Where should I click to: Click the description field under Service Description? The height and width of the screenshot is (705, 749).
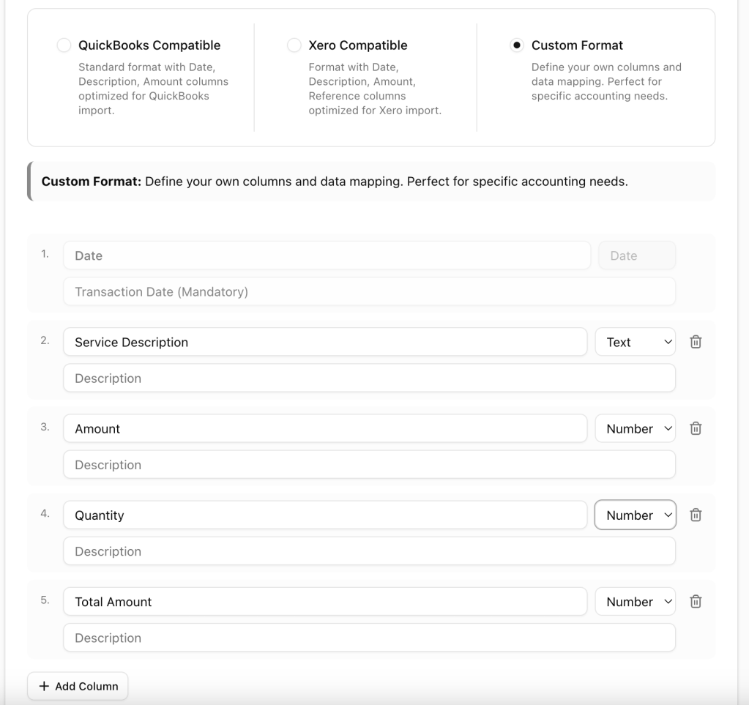click(369, 378)
